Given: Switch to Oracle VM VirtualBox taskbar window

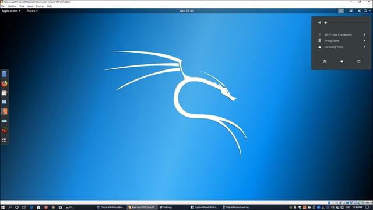Looking at the screenshot, I should tap(111, 208).
